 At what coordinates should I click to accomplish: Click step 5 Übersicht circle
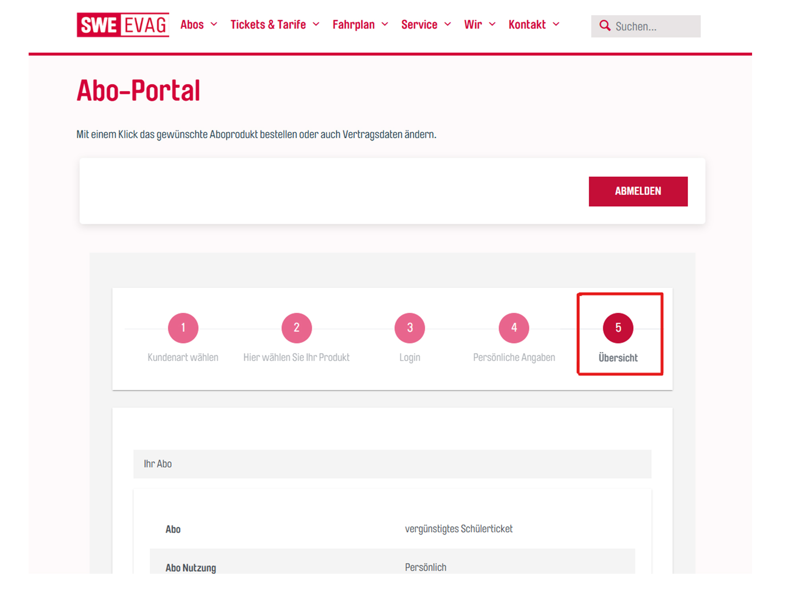click(618, 328)
